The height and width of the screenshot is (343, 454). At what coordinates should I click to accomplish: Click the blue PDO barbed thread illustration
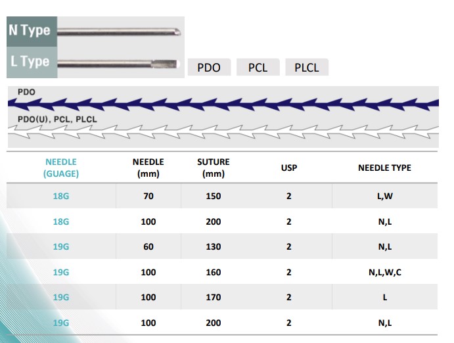click(x=223, y=104)
